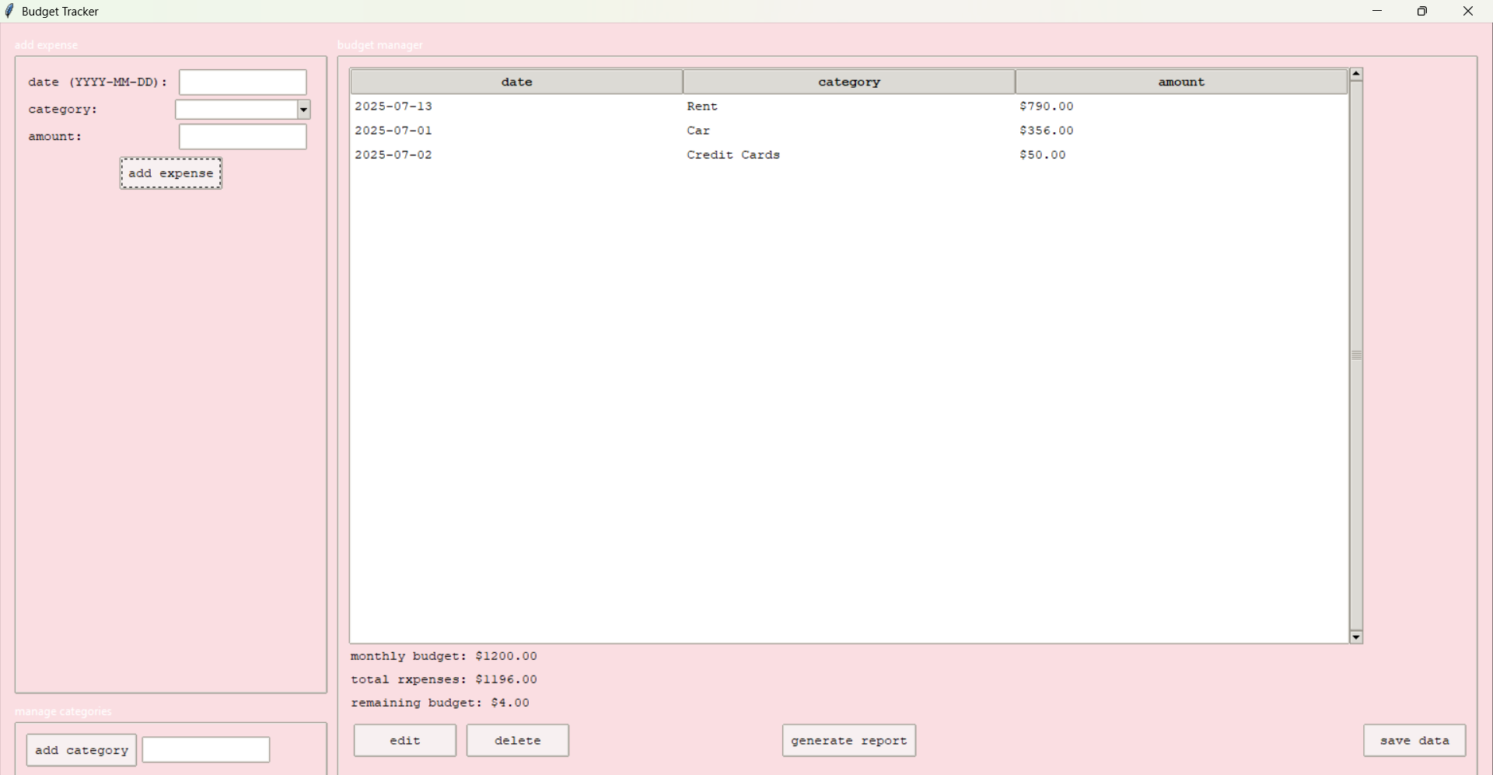Image resolution: width=1493 pixels, height=775 pixels.
Task: Click the delete button
Action: coord(518,741)
